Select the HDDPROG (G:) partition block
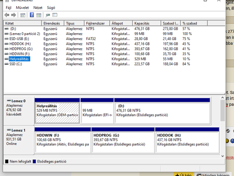The height and width of the screenshot is (176, 234). coord(123,140)
